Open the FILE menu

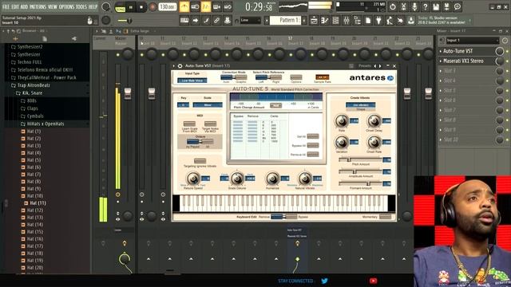pyautogui.click(x=6, y=7)
